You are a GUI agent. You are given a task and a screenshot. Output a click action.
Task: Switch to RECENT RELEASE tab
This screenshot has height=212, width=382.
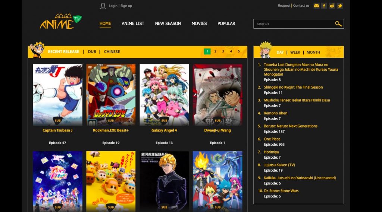coord(63,51)
